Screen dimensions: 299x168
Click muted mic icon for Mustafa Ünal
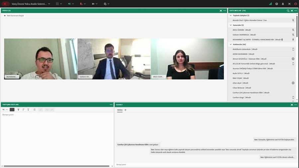click(x=293, y=20)
